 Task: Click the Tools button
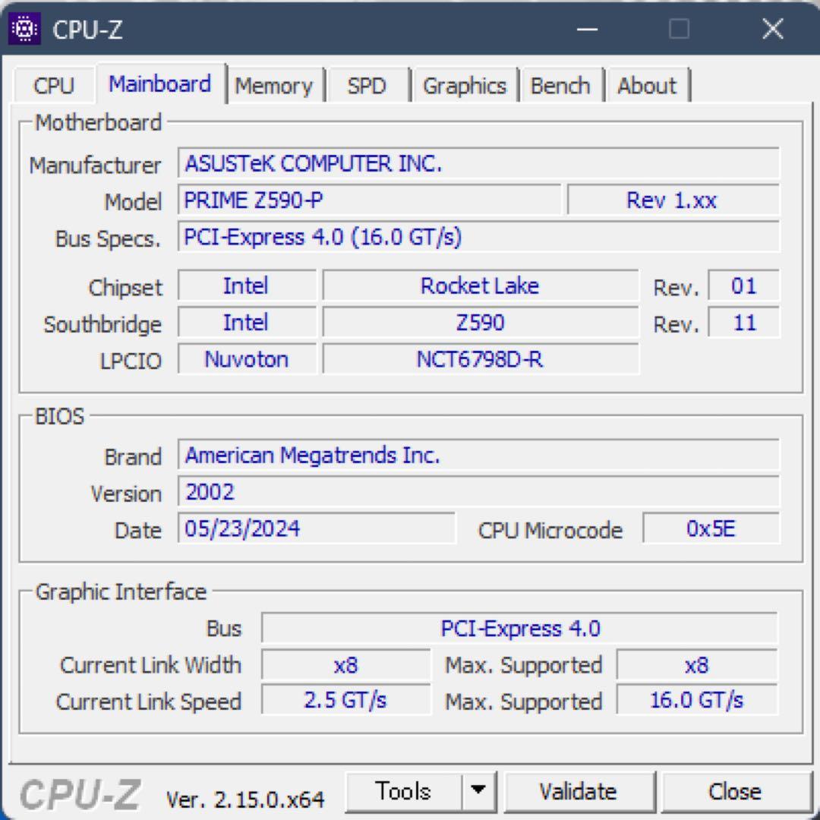click(403, 790)
